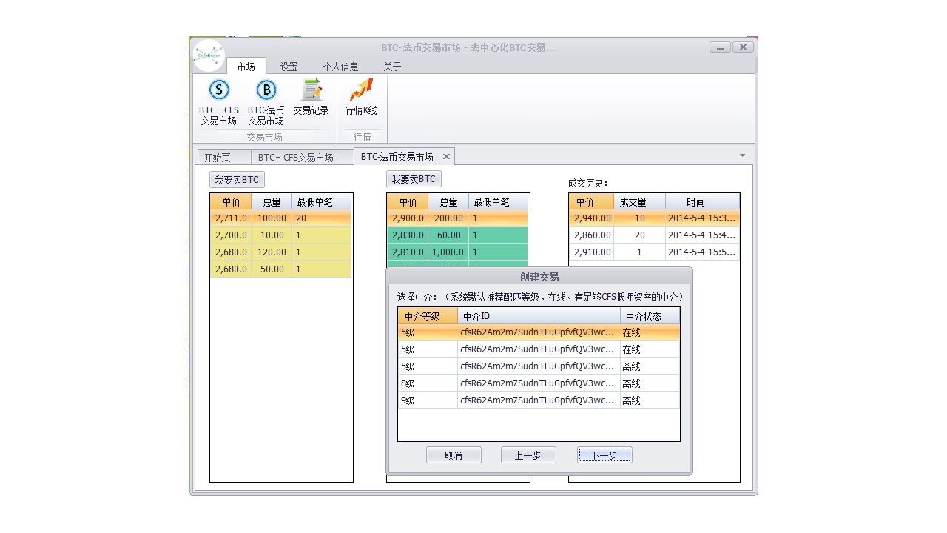The height and width of the screenshot is (533, 947).
Task: Click the application logo orb
Action: [209, 55]
